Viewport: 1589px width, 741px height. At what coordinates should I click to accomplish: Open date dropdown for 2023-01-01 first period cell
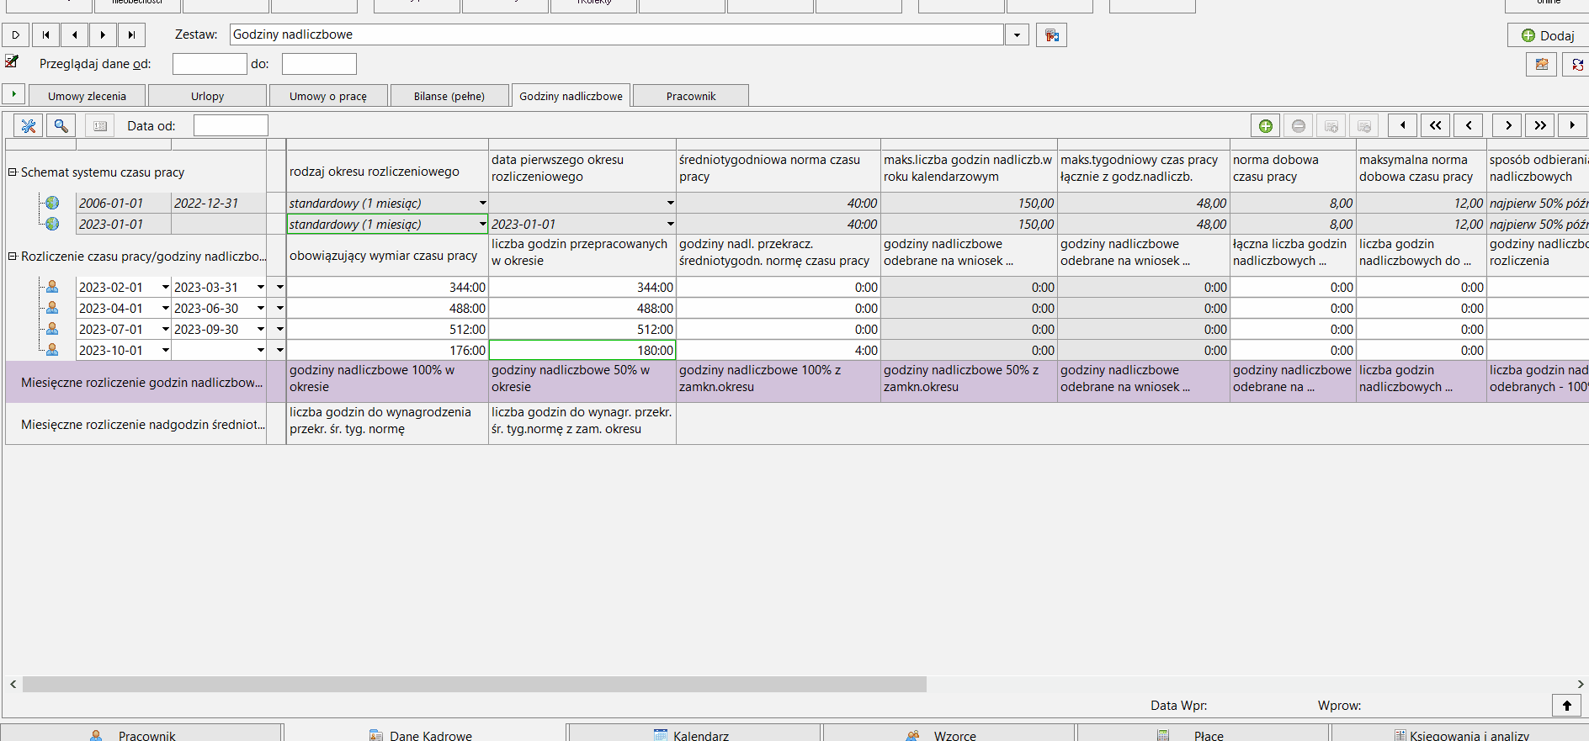(x=670, y=224)
